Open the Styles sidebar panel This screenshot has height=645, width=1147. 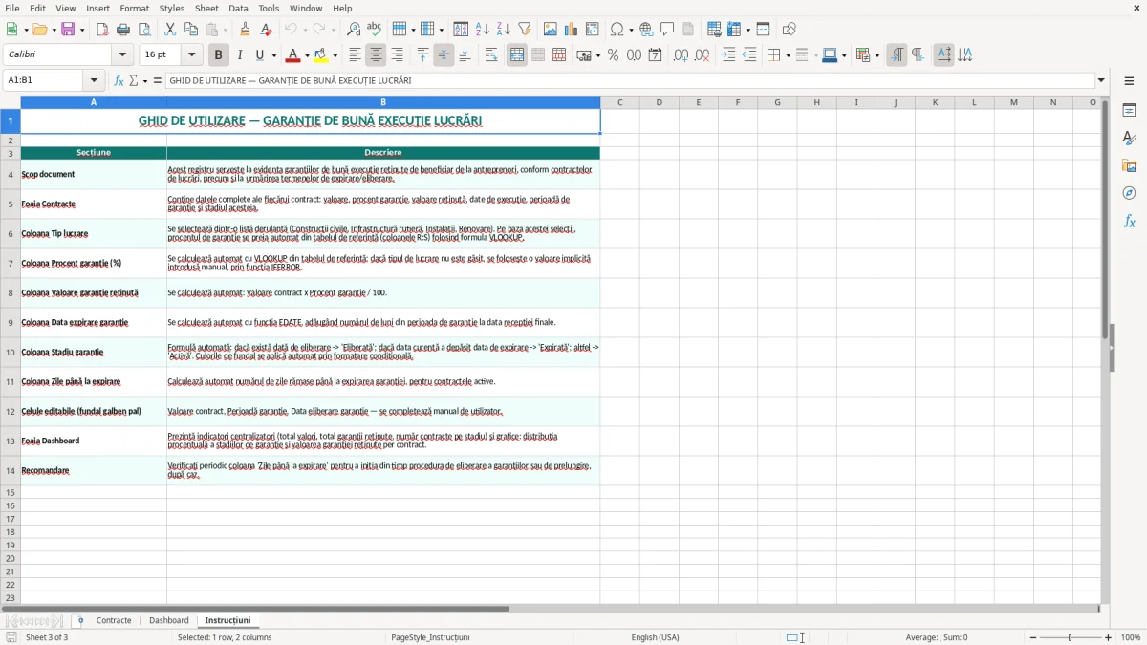point(1129,138)
